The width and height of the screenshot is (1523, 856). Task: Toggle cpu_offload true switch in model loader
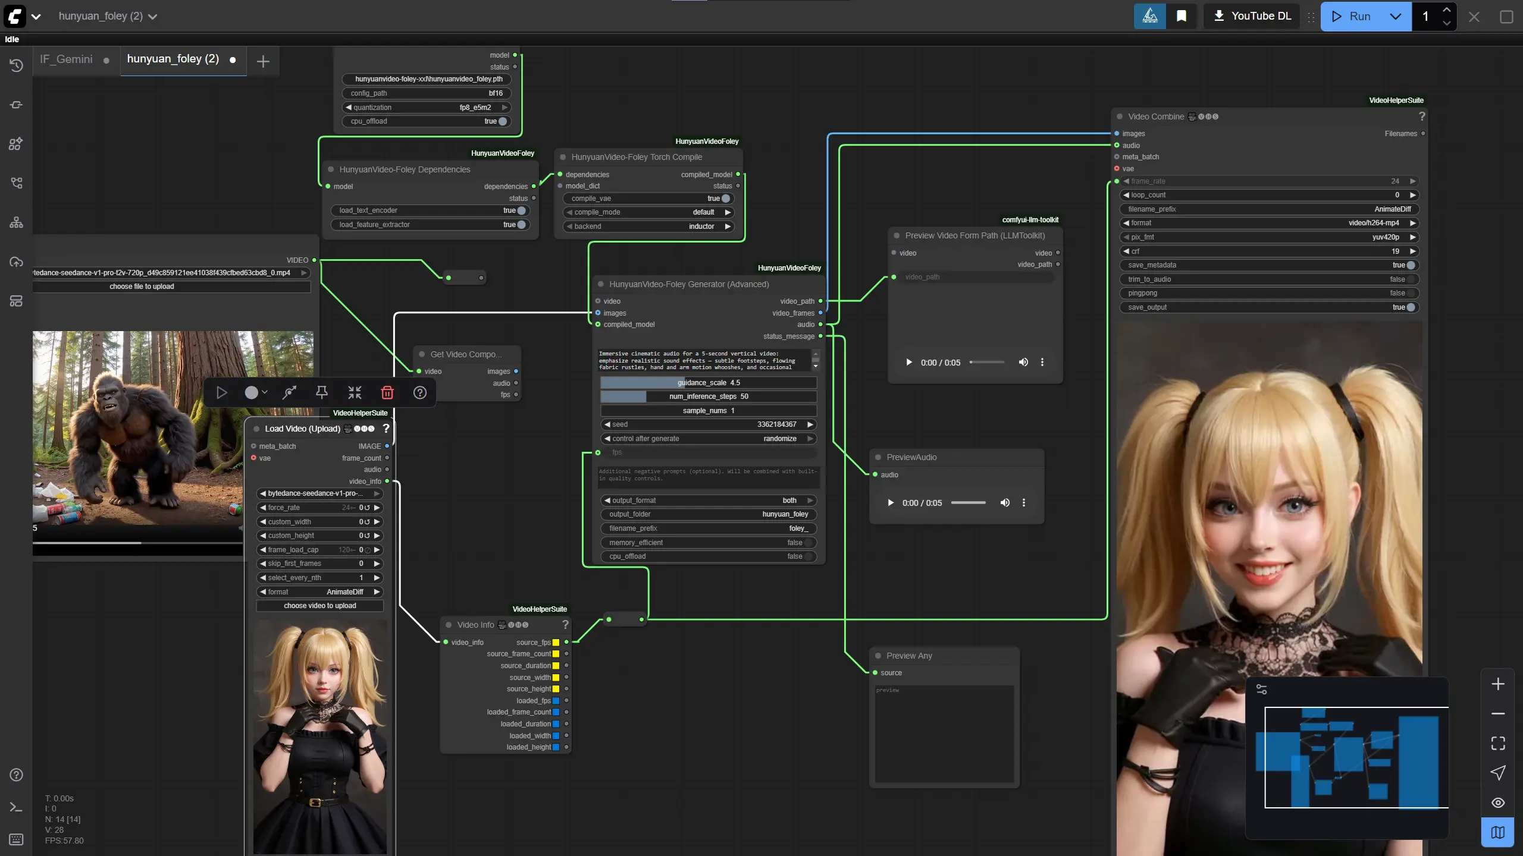[503, 121]
